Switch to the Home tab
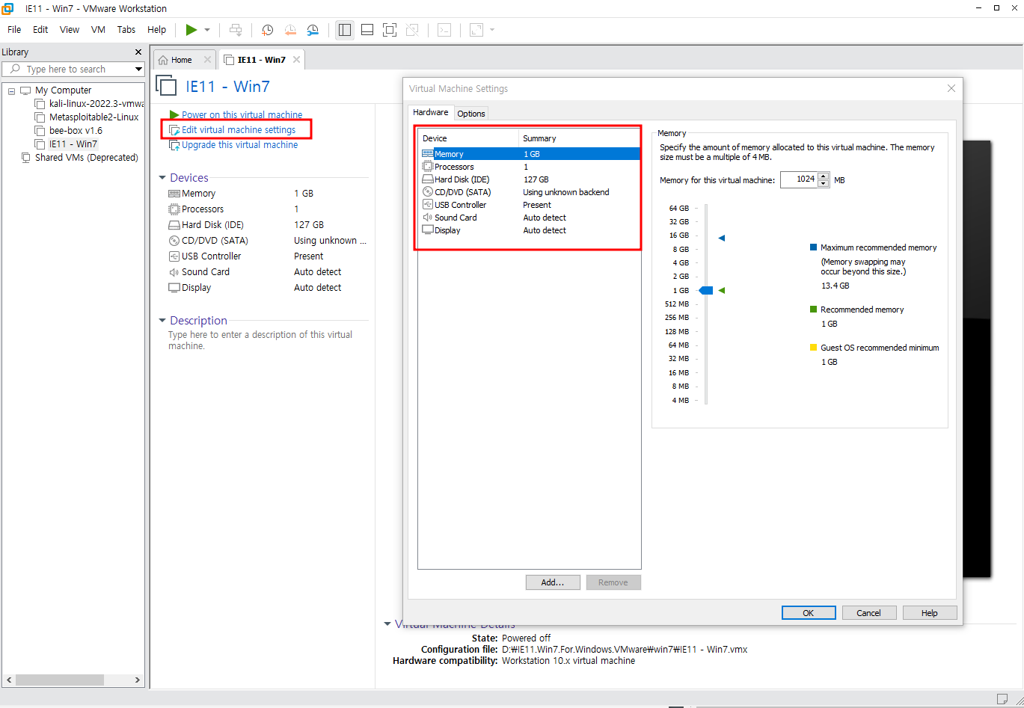Image resolution: width=1024 pixels, height=708 pixels. [x=181, y=60]
